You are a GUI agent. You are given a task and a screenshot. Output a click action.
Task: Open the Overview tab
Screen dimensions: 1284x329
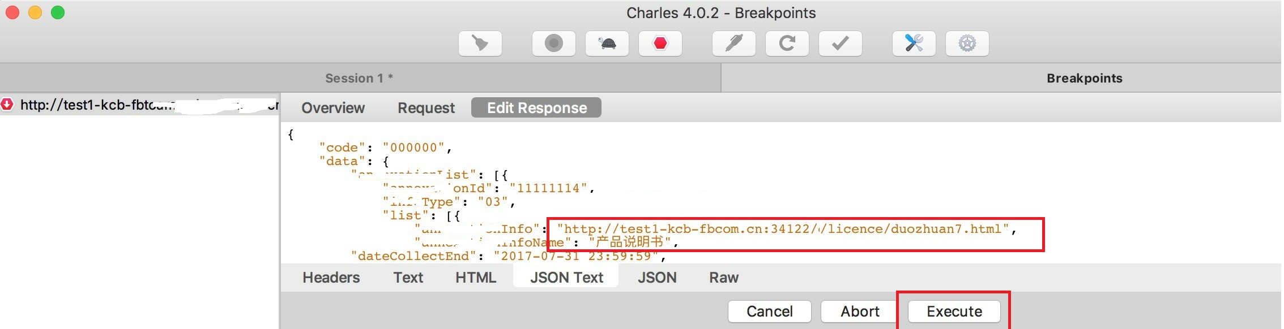tap(333, 108)
